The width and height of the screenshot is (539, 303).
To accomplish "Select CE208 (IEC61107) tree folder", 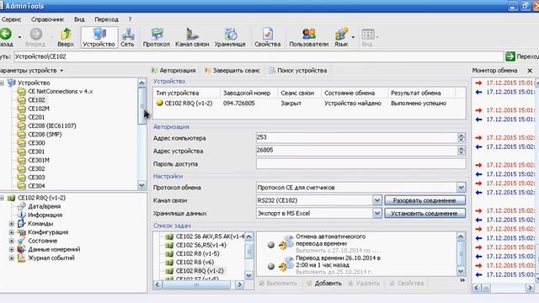I will coord(52,125).
